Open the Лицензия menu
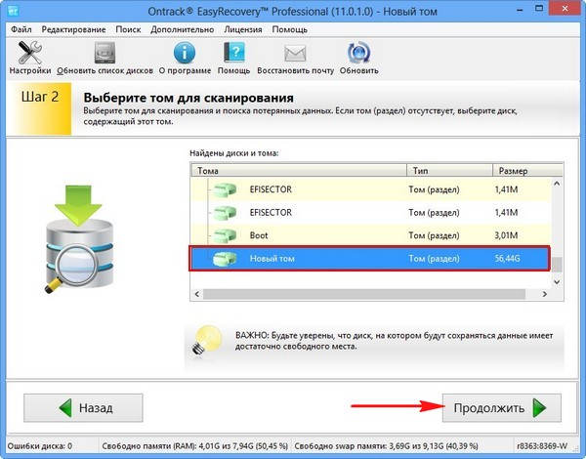The height and width of the screenshot is (459, 586). click(x=243, y=29)
